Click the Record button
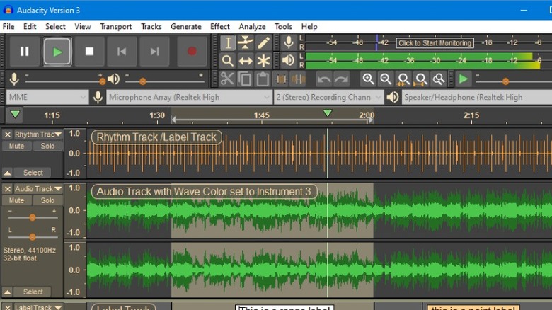Screen dimensions: 552x310 (192, 52)
